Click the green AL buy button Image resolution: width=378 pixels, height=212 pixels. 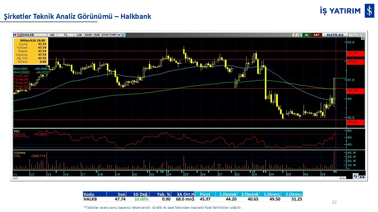pyautogui.click(x=307, y=35)
